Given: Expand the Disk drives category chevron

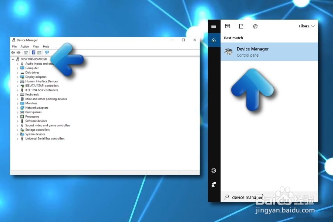Looking at the screenshot, I should pos(17,73).
